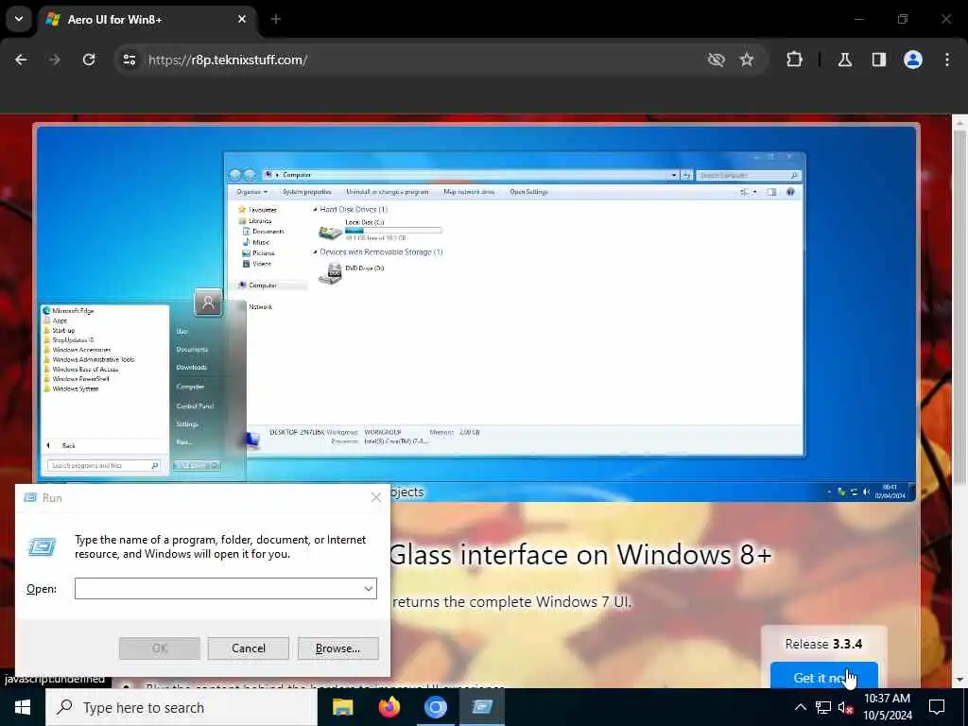
Task: Launch Firefox from the taskbar
Action: (x=389, y=707)
